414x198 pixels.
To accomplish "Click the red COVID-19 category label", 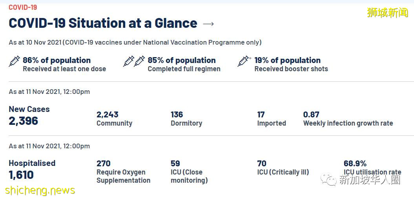I will coord(24,7).
